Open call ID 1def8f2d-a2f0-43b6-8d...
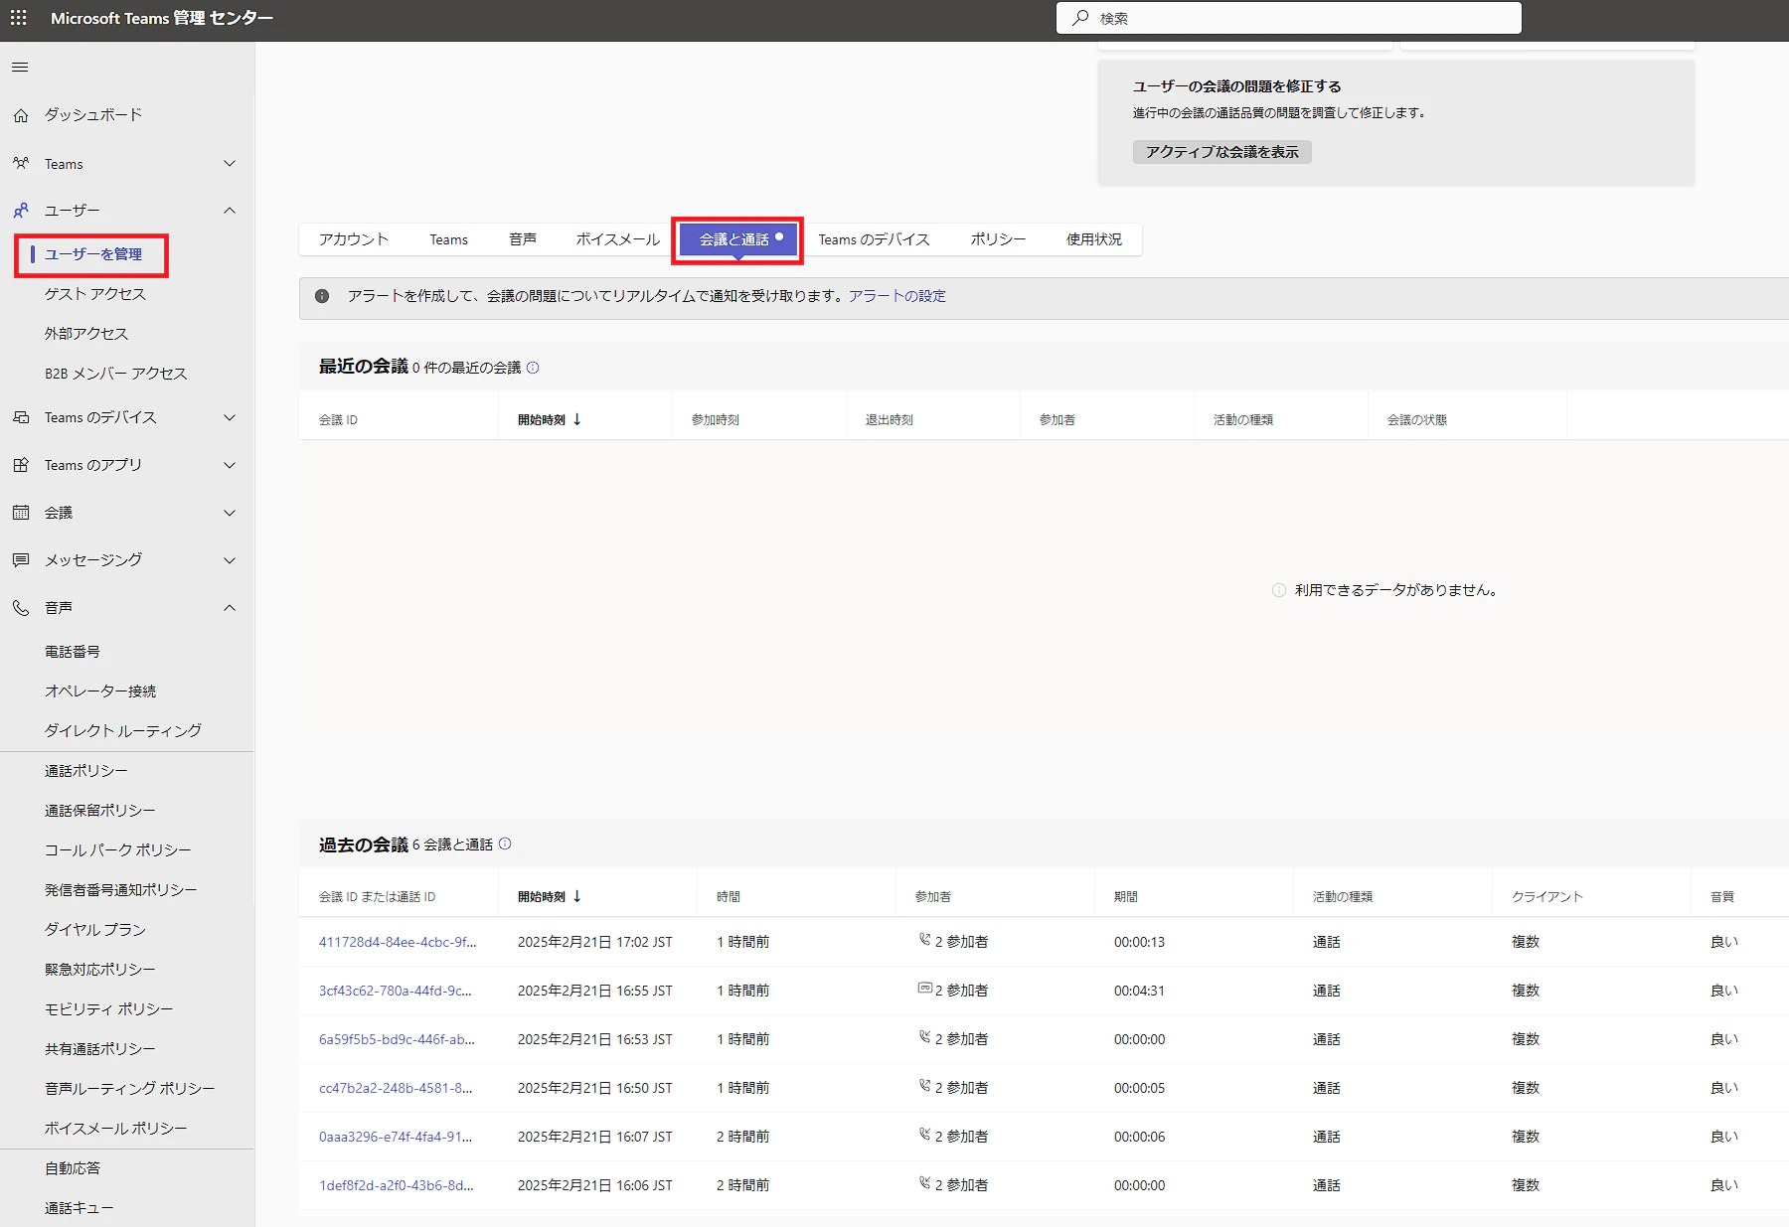1789x1227 pixels. 397,1185
